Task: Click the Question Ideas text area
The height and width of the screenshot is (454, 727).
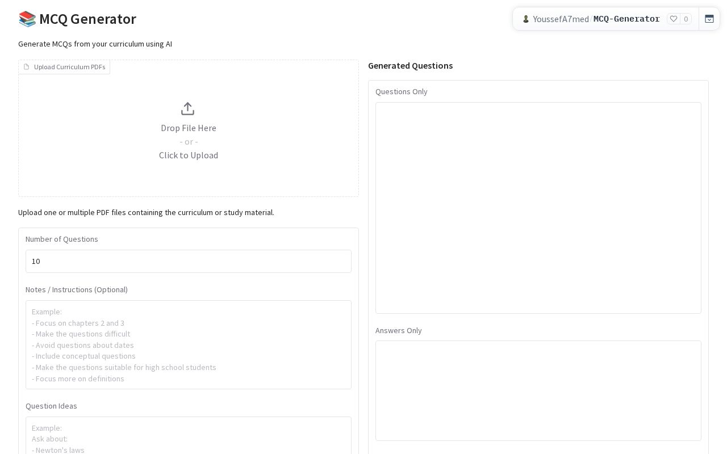Action: point(189,436)
